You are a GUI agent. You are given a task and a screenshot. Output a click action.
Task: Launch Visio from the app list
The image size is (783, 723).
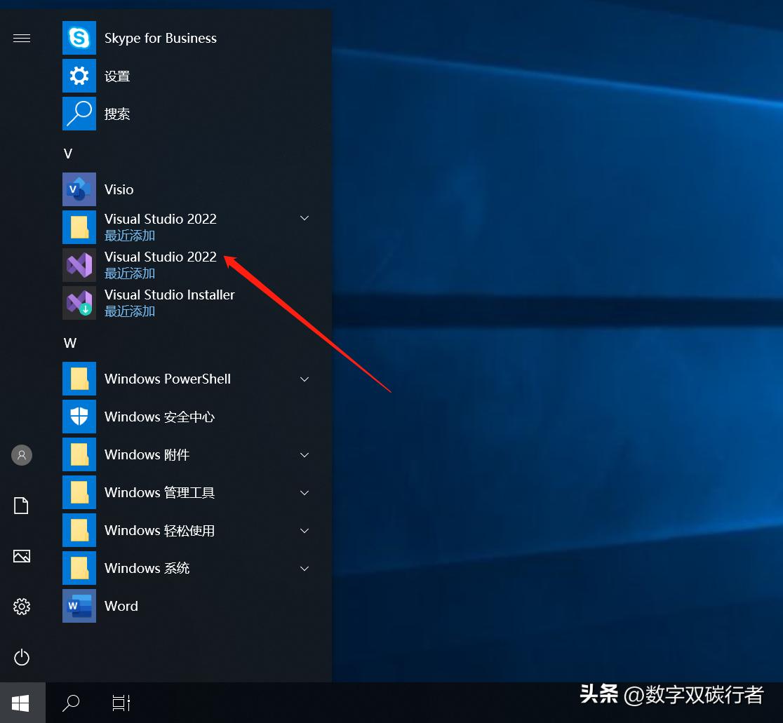click(x=79, y=189)
